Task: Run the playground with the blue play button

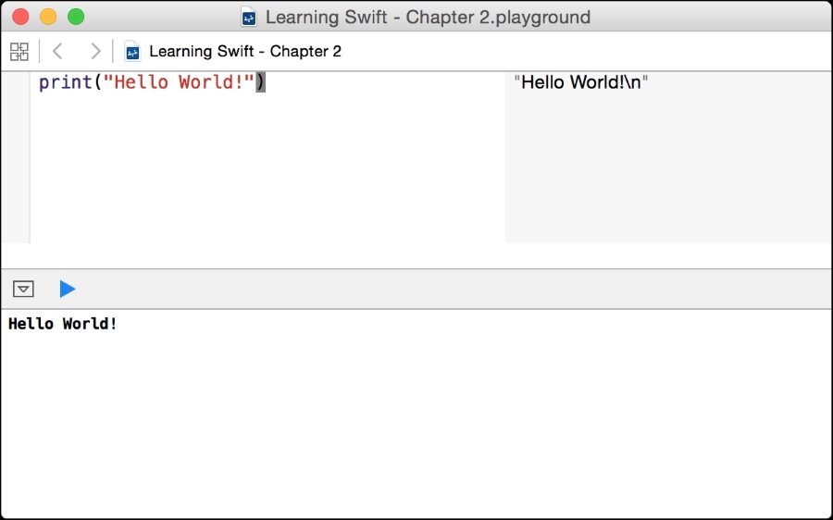Action: (67, 290)
